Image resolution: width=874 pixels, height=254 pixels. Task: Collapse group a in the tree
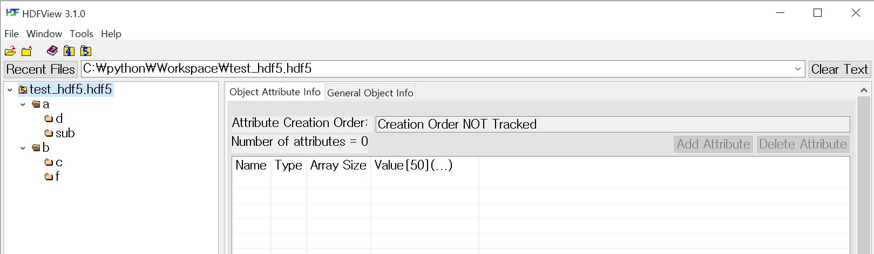(23, 104)
